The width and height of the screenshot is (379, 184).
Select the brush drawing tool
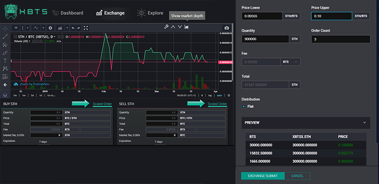coord(5,52)
